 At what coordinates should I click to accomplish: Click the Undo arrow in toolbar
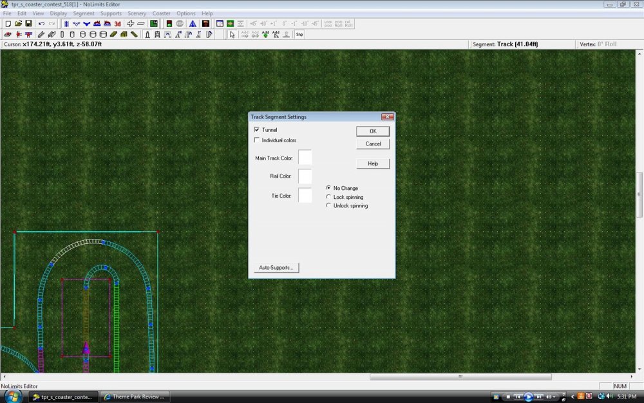pyautogui.click(x=42, y=24)
